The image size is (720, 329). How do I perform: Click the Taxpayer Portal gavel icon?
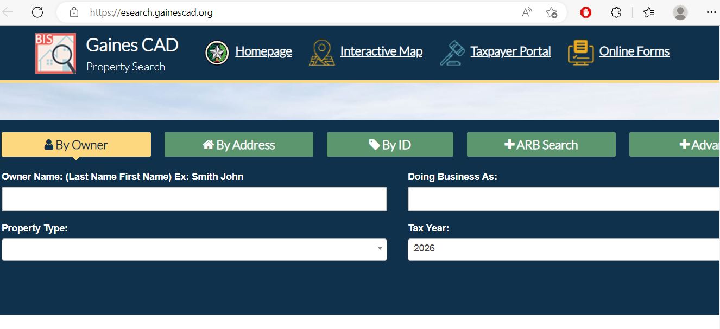pyautogui.click(x=452, y=53)
